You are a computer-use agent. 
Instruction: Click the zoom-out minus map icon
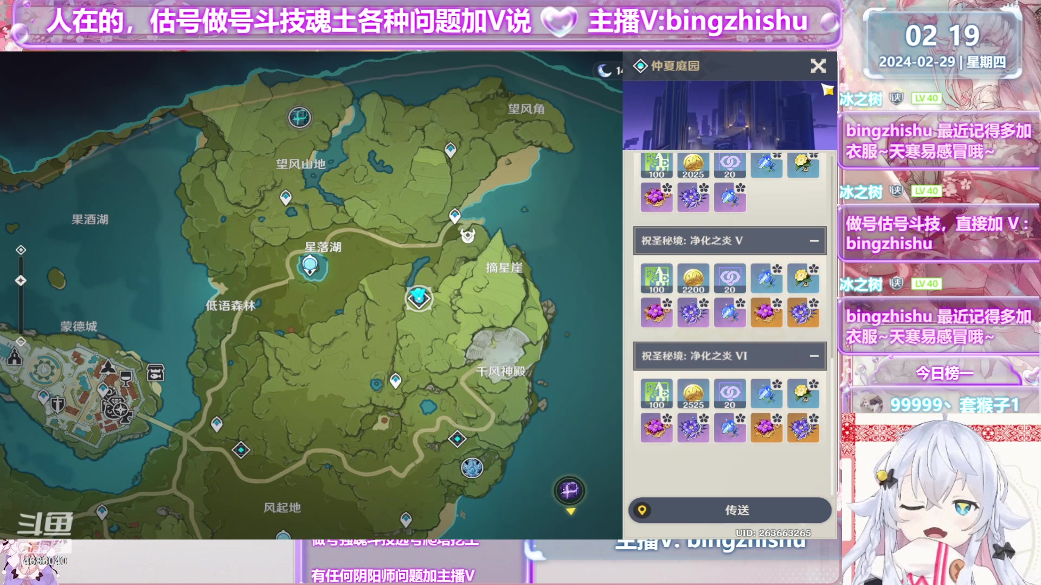point(21,342)
